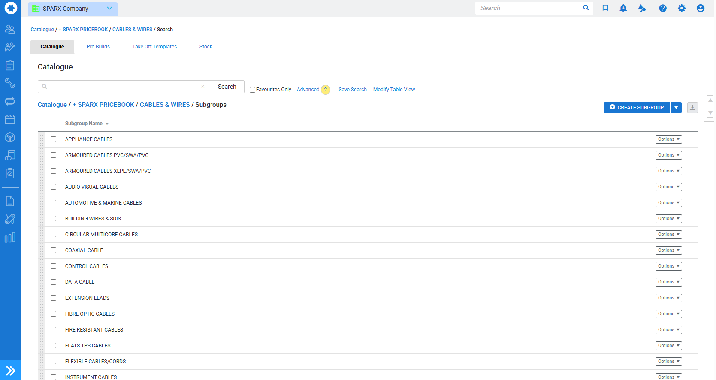Expand Options for DATA CABLE row
The image size is (716, 380).
tap(668, 282)
